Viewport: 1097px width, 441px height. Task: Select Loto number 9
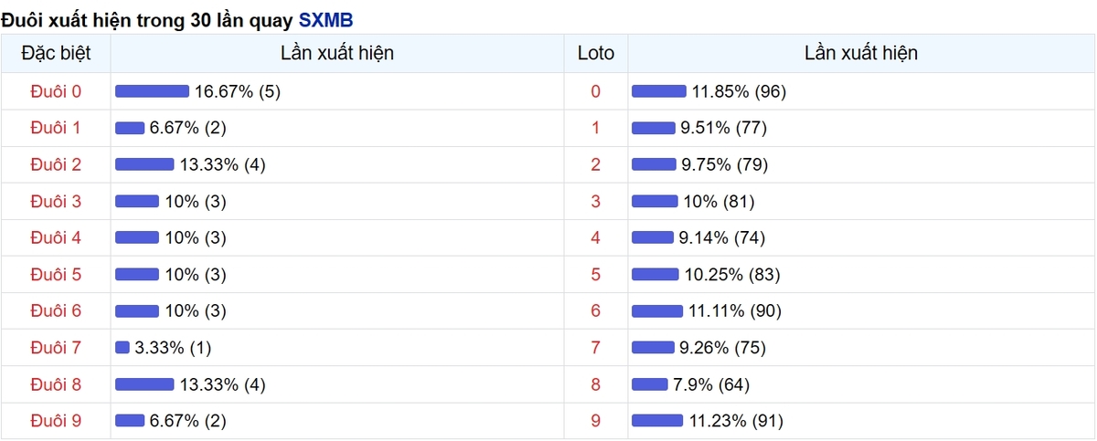(x=596, y=421)
